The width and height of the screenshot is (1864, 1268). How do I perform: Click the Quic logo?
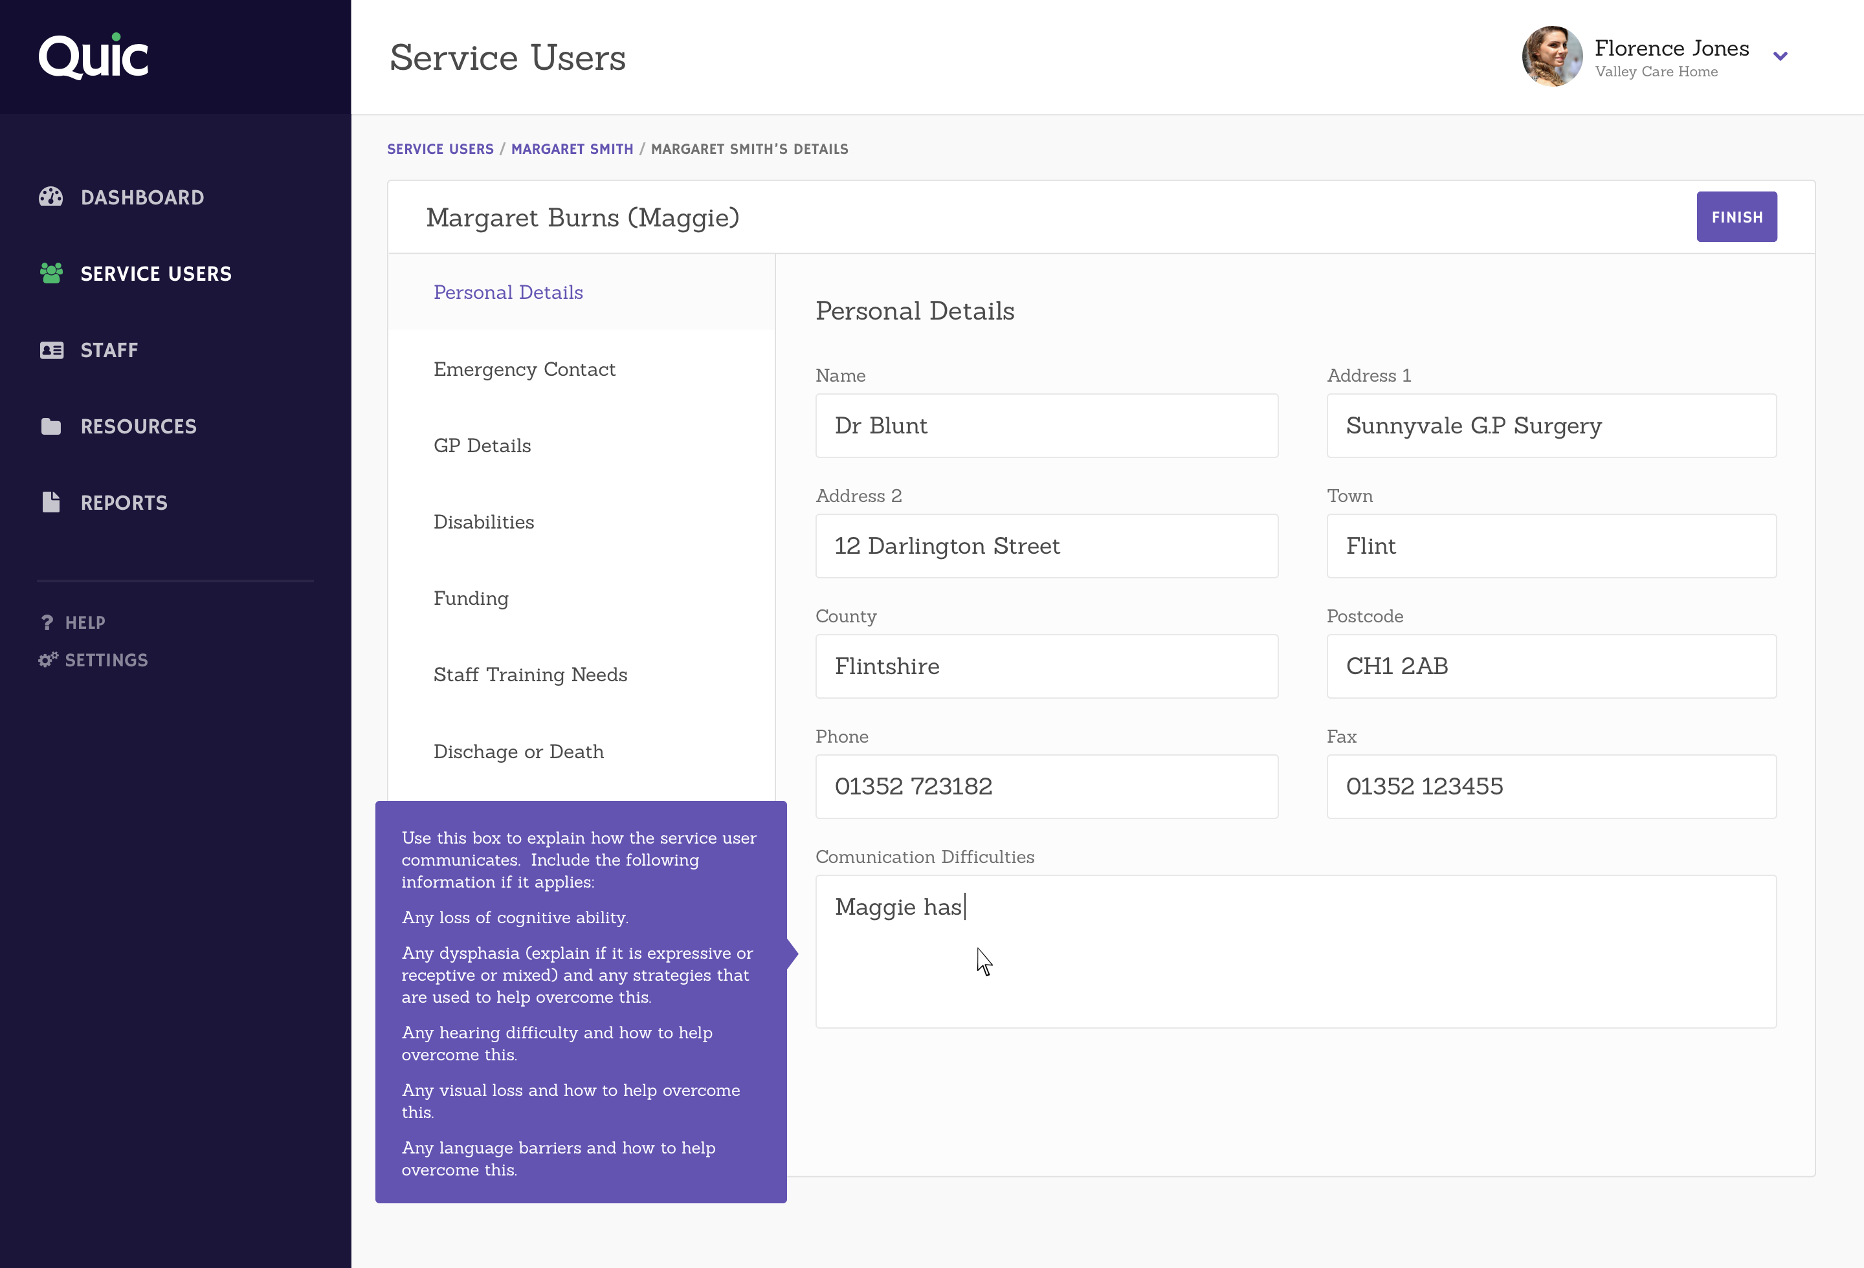94,57
